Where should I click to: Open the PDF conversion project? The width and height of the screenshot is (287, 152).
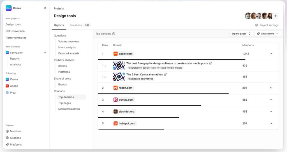[15, 31]
